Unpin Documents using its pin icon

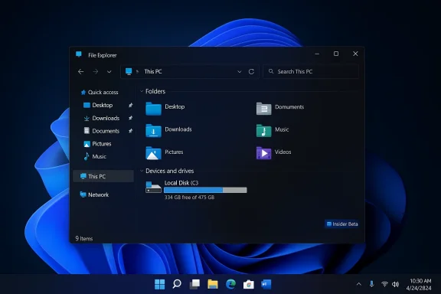pyautogui.click(x=130, y=131)
